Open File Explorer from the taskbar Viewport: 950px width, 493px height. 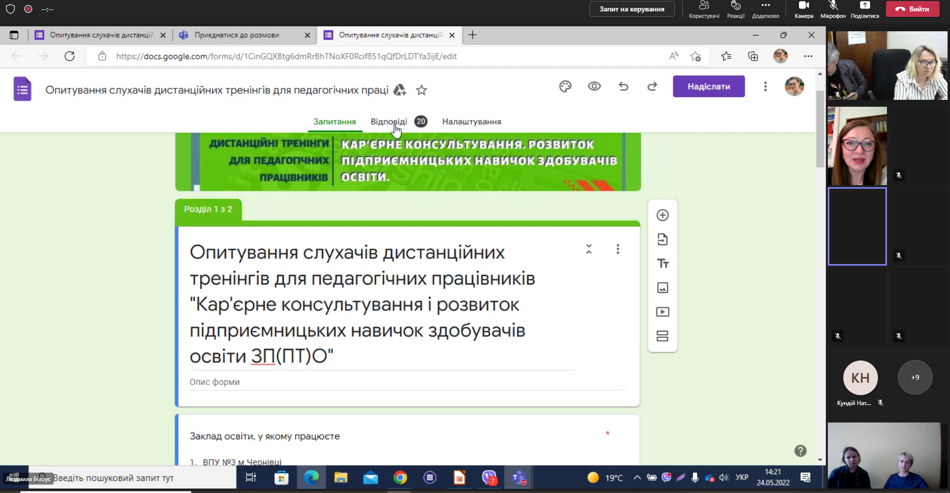click(x=341, y=478)
